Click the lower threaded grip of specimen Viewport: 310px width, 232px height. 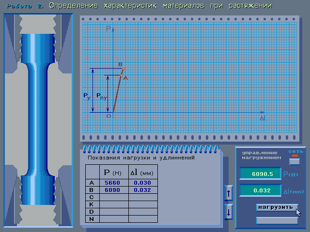pyautogui.click(x=38, y=190)
